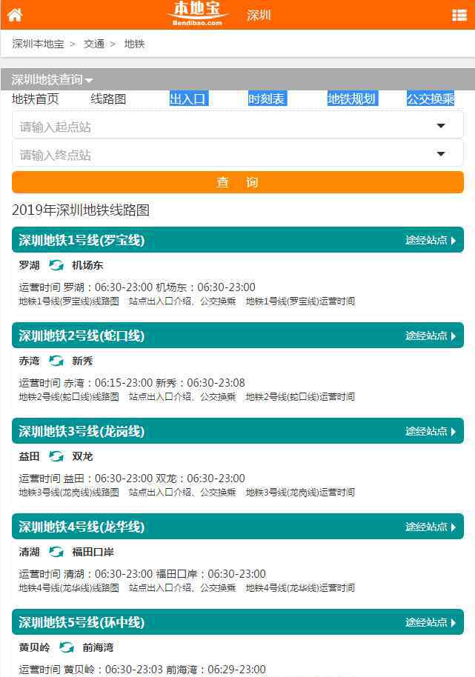Click 交通 breadcrumb link
475x677 pixels.
click(x=94, y=44)
